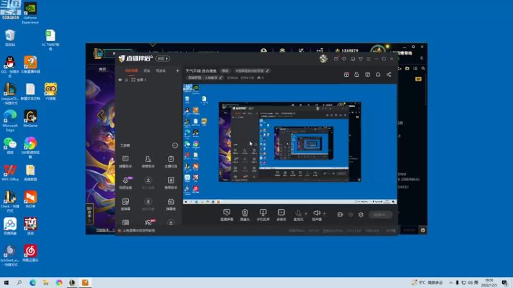
Task: Add a new scene with plus button
Action: (178, 70)
